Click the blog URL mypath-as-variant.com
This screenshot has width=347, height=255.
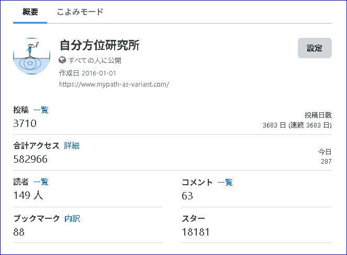(114, 84)
